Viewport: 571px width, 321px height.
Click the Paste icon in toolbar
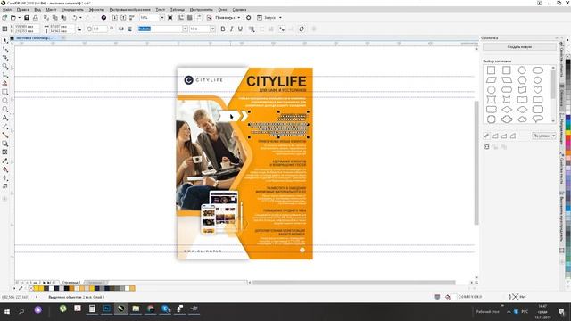(x=63, y=18)
